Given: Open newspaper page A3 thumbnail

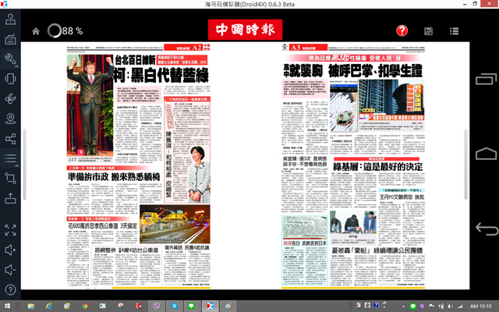Looking at the screenshot, I should pyautogui.click(x=353, y=165).
